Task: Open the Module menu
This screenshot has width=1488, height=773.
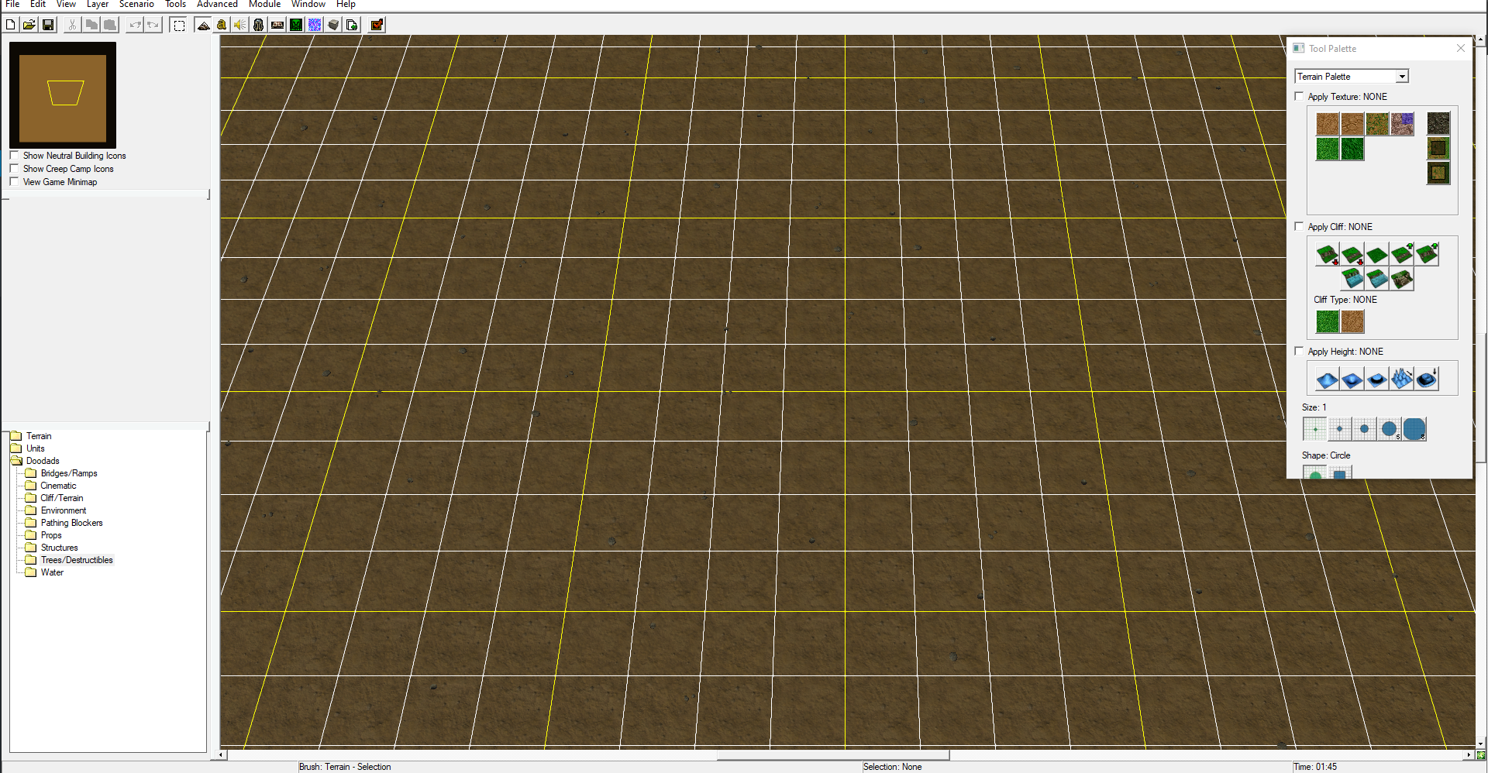Action: [264, 4]
